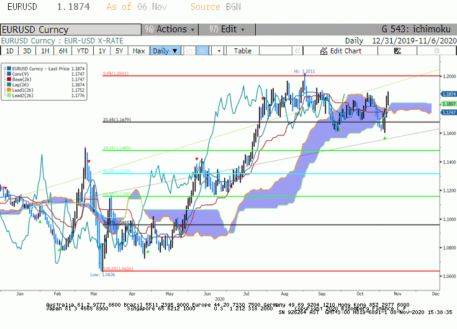Switch to the 5Y range tab
The height and width of the screenshot is (329, 457).
pos(119,51)
